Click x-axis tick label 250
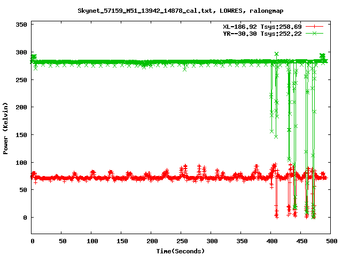342x256 pixels. click(182, 241)
